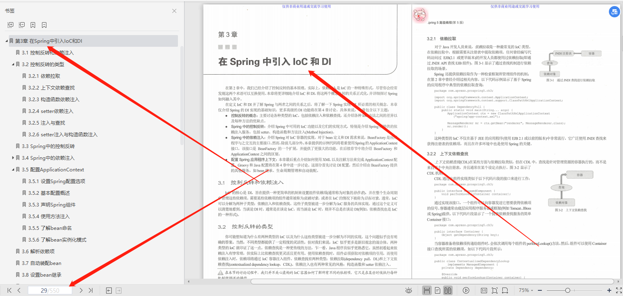Click the fit page icon
The height and width of the screenshot is (296, 623).
[495, 290]
